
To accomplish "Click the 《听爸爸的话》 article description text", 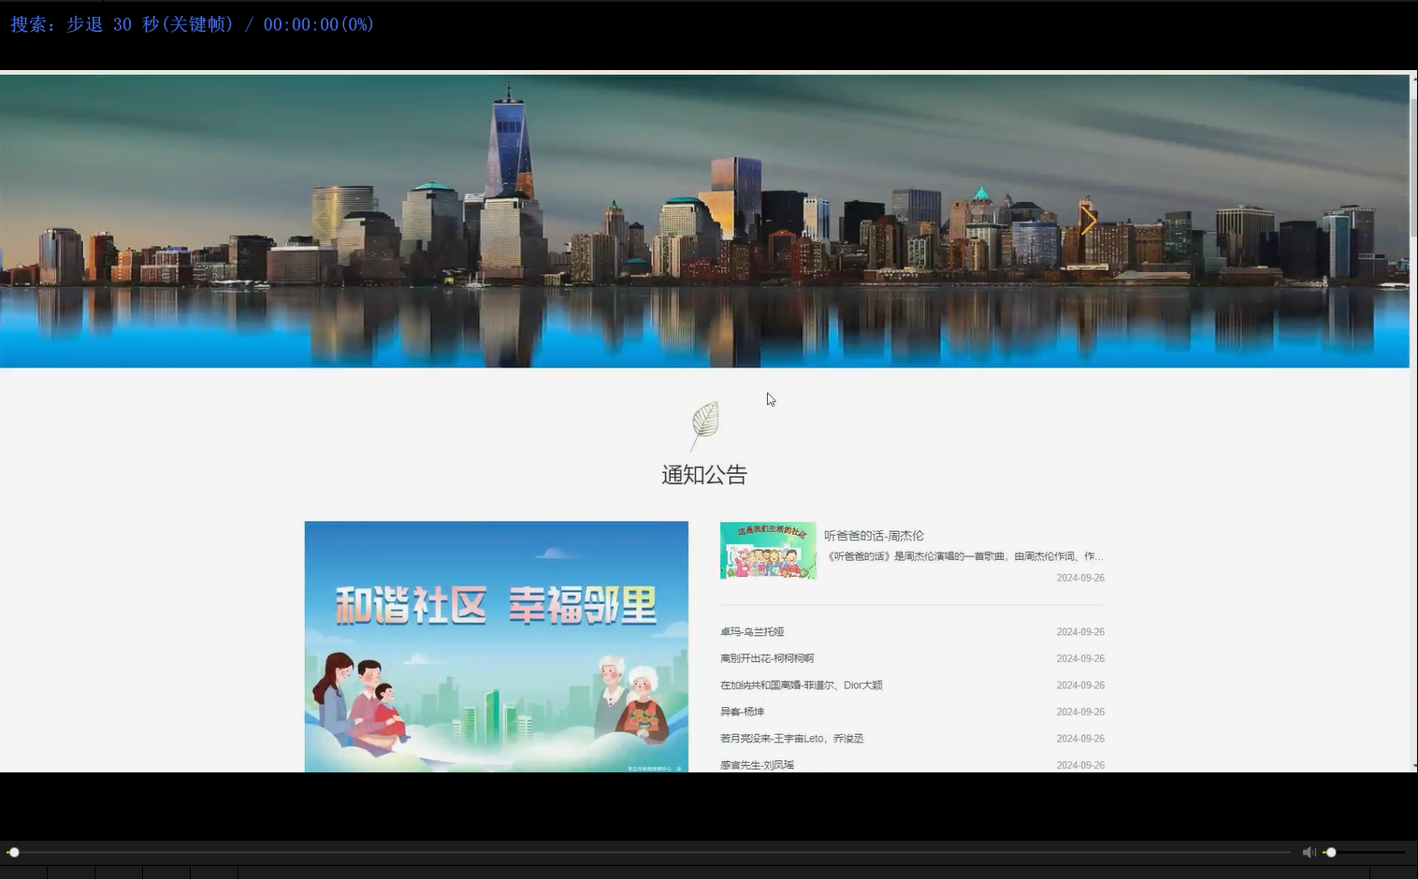I will [x=965, y=556].
